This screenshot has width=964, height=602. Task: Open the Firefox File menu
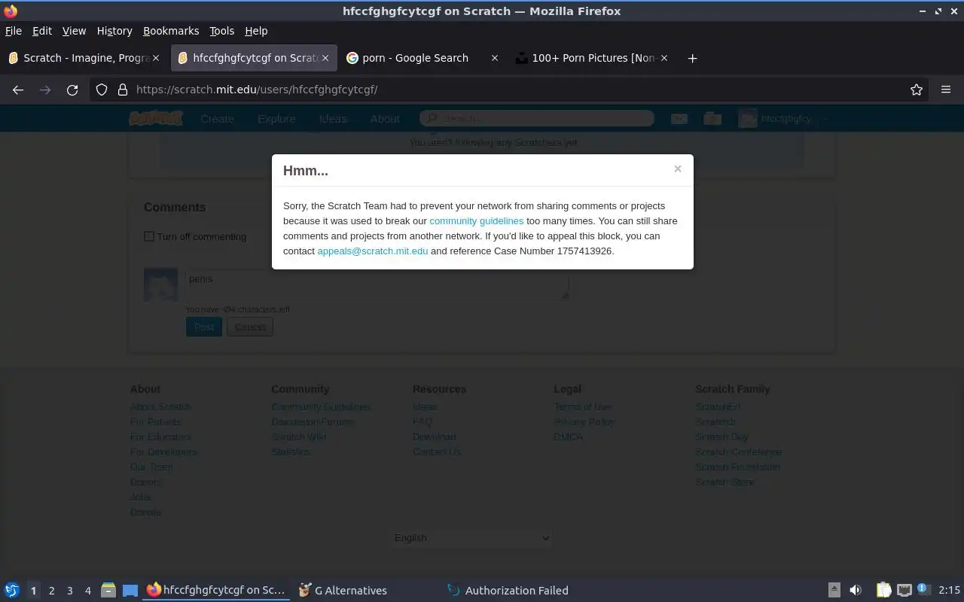click(x=14, y=31)
